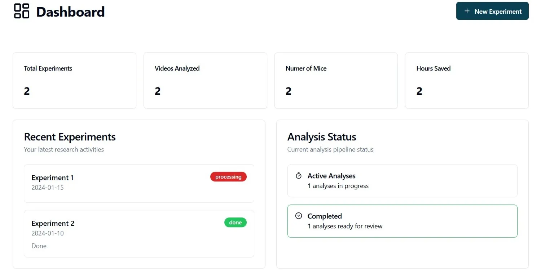Open the New Experiment dialog
The height and width of the screenshot is (270, 541).
tap(492, 11)
